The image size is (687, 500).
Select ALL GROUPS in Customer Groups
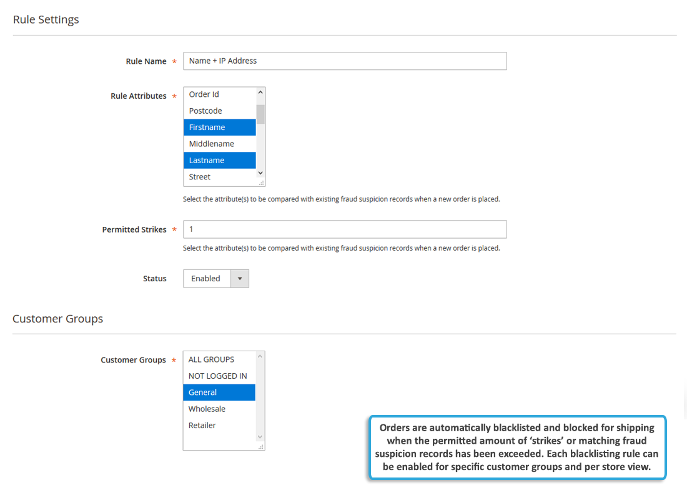click(x=219, y=359)
